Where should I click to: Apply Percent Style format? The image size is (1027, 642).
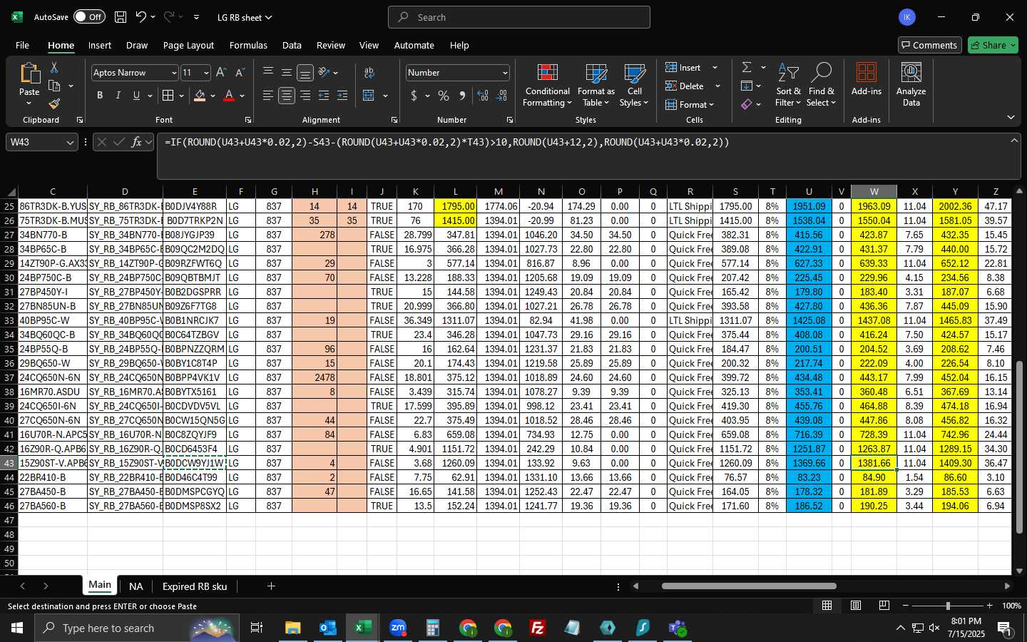[444, 96]
